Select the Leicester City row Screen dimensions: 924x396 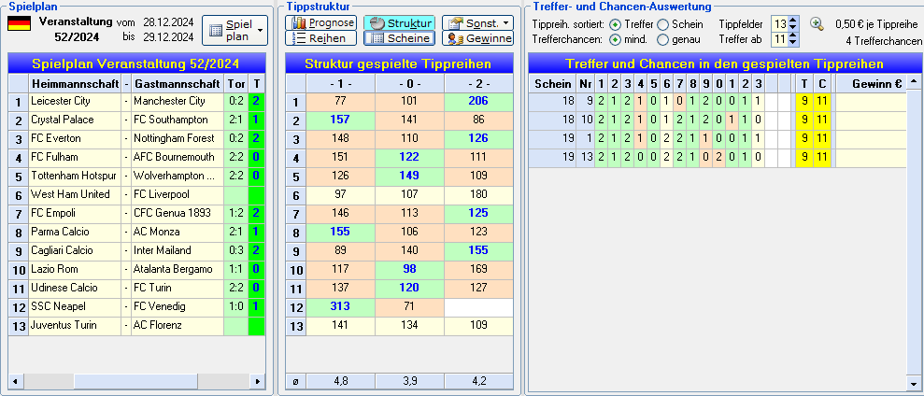[x=136, y=102]
